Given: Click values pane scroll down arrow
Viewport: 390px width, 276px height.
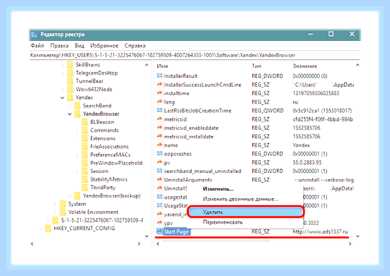Looking at the screenshot, I should pyautogui.click(x=357, y=236).
